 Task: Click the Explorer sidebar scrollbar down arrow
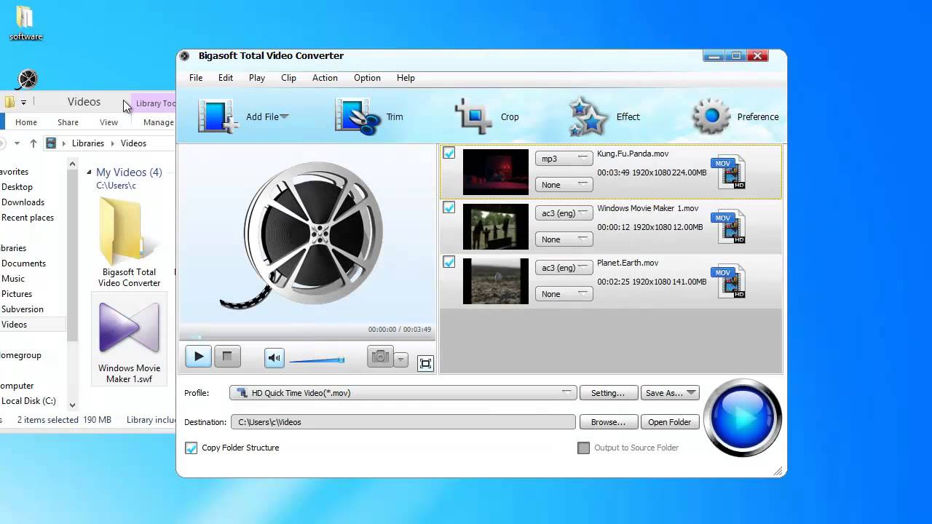[x=72, y=405]
